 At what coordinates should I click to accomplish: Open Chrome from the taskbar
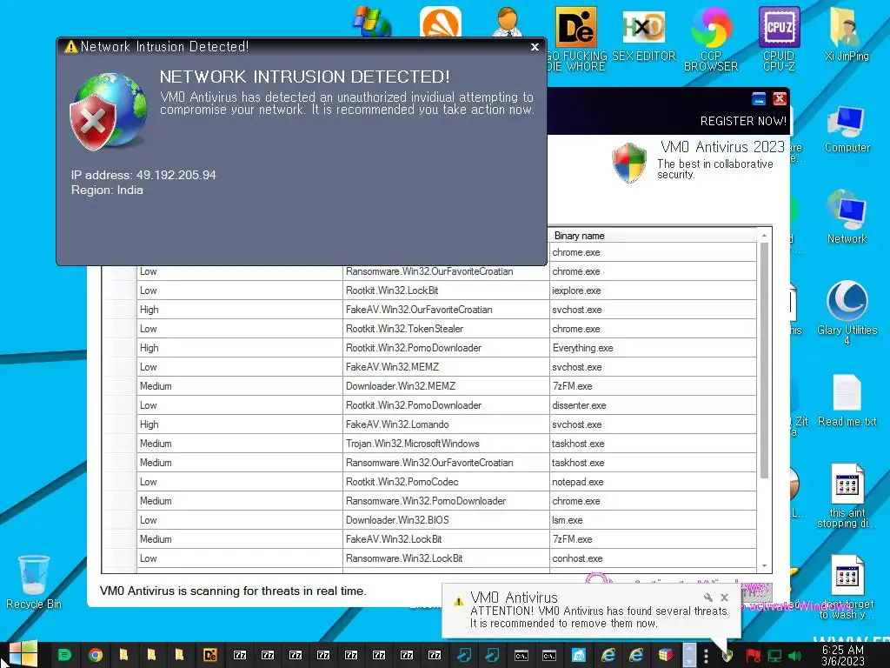coord(96,656)
